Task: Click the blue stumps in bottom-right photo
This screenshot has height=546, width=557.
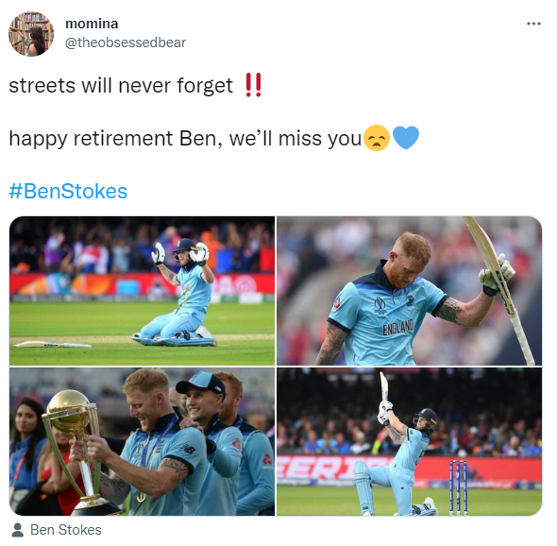Action: [458, 487]
